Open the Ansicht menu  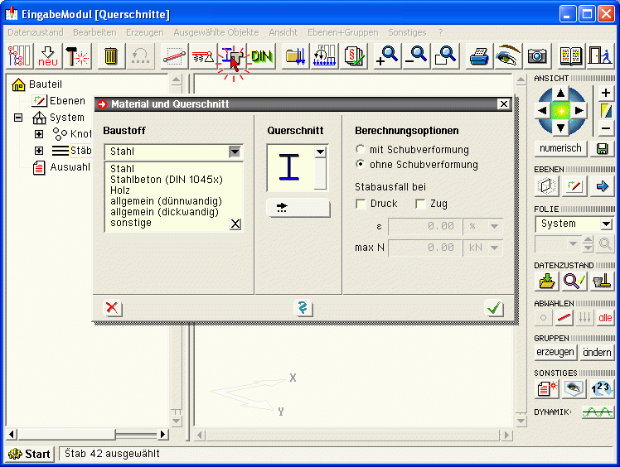283,32
